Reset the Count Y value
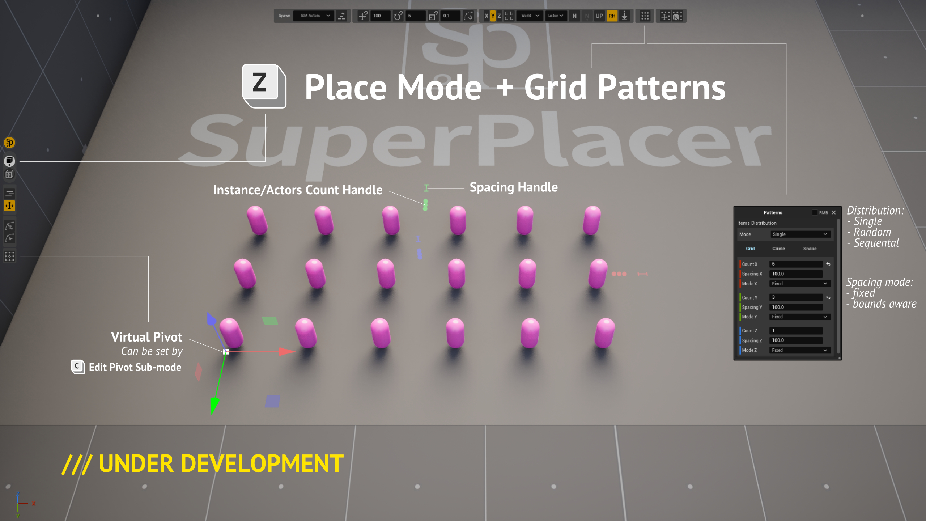Image resolution: width=926 pixels, height=521 pixels. tap(828, 297)
